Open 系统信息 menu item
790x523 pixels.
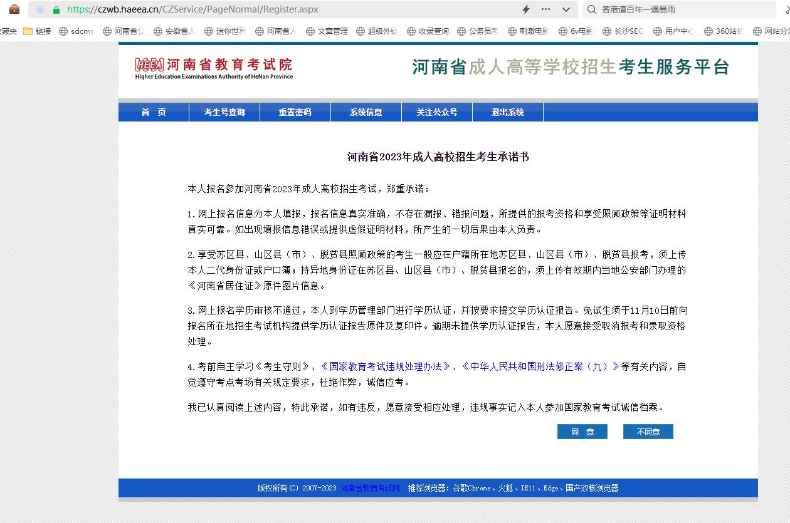[366, 112]
